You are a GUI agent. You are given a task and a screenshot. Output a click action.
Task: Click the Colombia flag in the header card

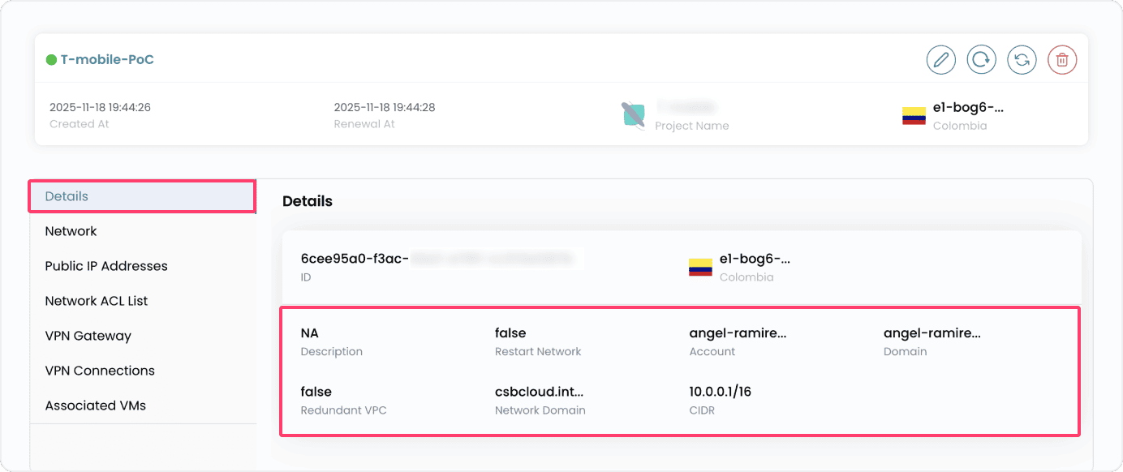[914, 116]
